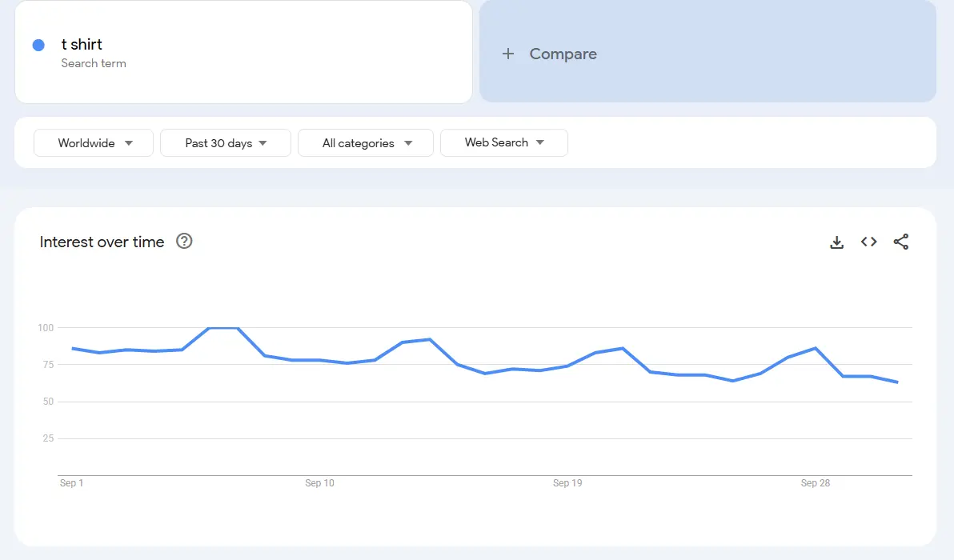Screen dimensions: 954x560
Task: Download the Interest over time data as CSV
Action: pos(836,242)
